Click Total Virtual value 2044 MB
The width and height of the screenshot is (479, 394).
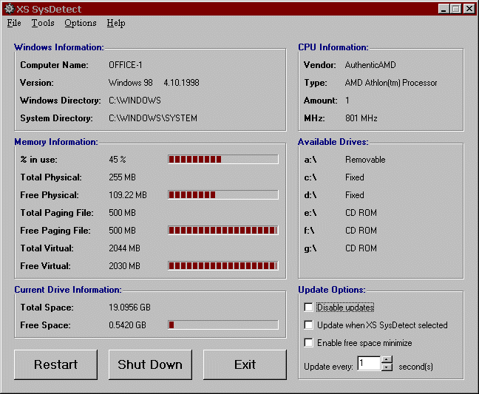124,248
